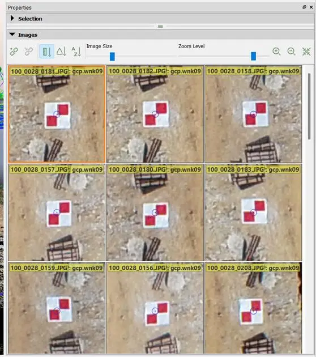Close the Properties panel
Image resolution: width=316 pixels, height=357 pixels.
point(311,7)
